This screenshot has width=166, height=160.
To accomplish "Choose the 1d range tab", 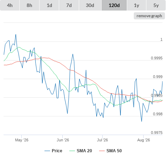I will pyautogui.click(x=49, y=5).
